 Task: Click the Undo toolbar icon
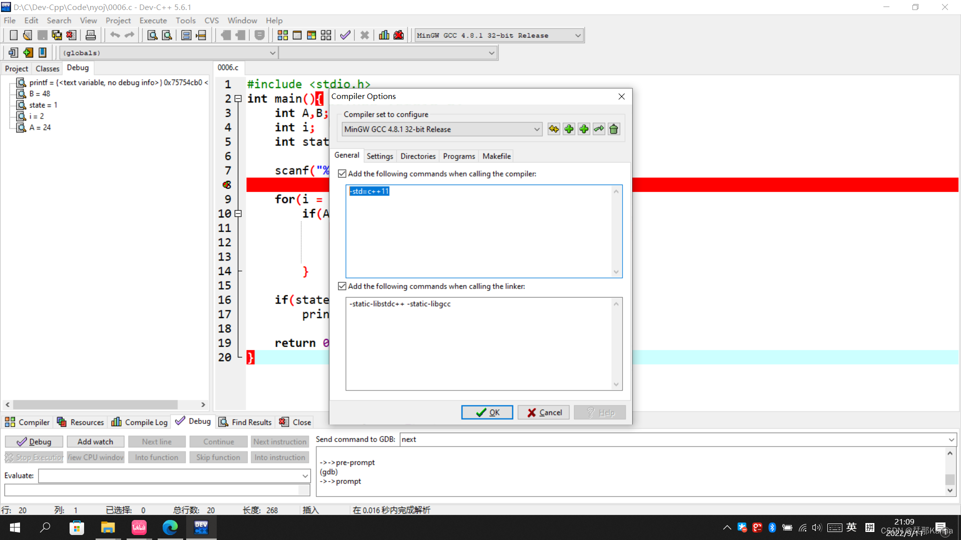[115, 35]
